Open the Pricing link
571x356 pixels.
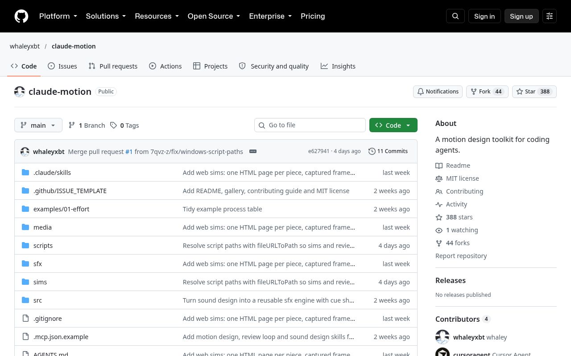click(313, 16)
